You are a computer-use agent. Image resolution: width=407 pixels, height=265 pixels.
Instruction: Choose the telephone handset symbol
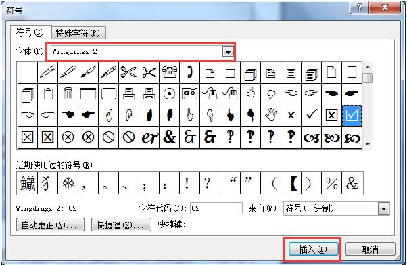[x=190, y=72]
